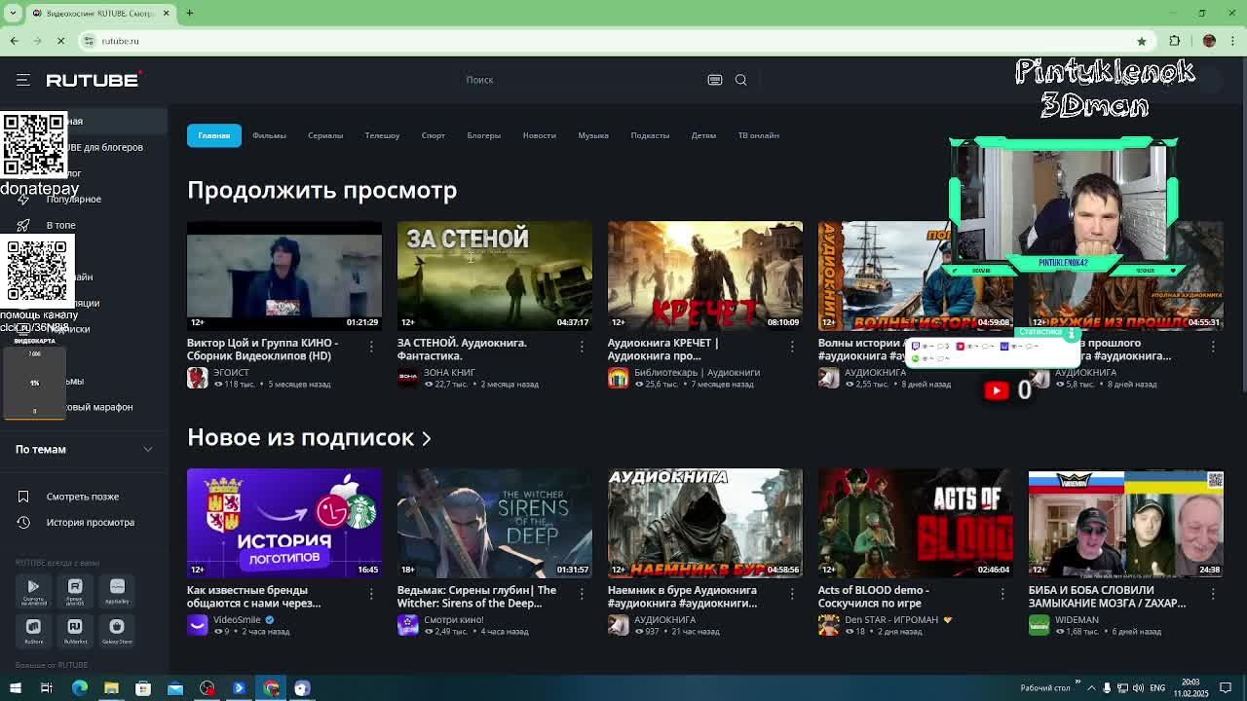
Task: Open the Mail app from the taskbar
Action: [x=175, y=688]
